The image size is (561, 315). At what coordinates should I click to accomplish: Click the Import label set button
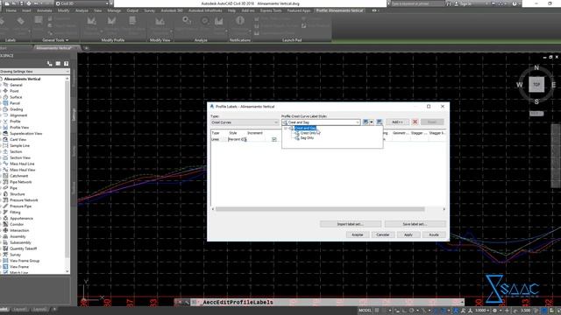click(351, 224)
